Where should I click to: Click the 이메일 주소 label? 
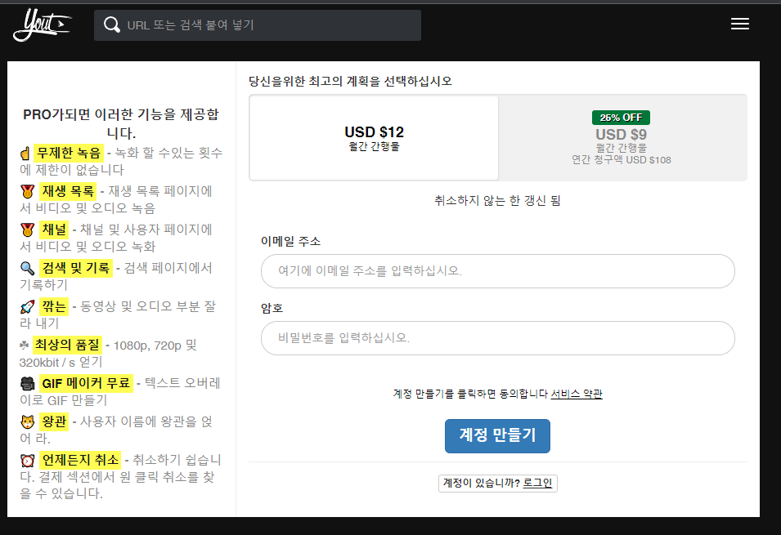point(291,242)
